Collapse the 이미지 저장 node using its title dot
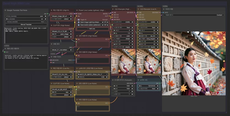Image resolution: width=230 pixels, height=116 pixels. coord(164,9)
